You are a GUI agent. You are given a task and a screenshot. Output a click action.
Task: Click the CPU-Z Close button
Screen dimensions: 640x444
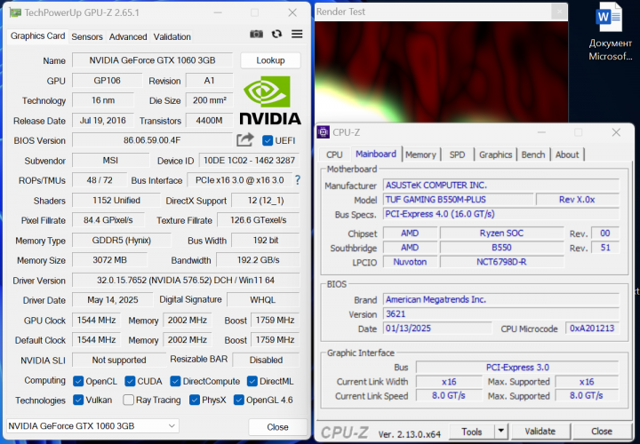tap(602, 431)
